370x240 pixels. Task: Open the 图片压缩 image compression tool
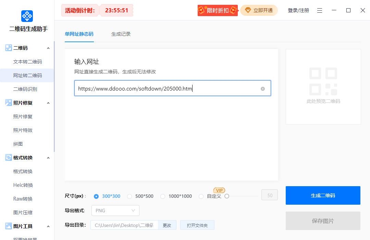click(x=23, y=212)
